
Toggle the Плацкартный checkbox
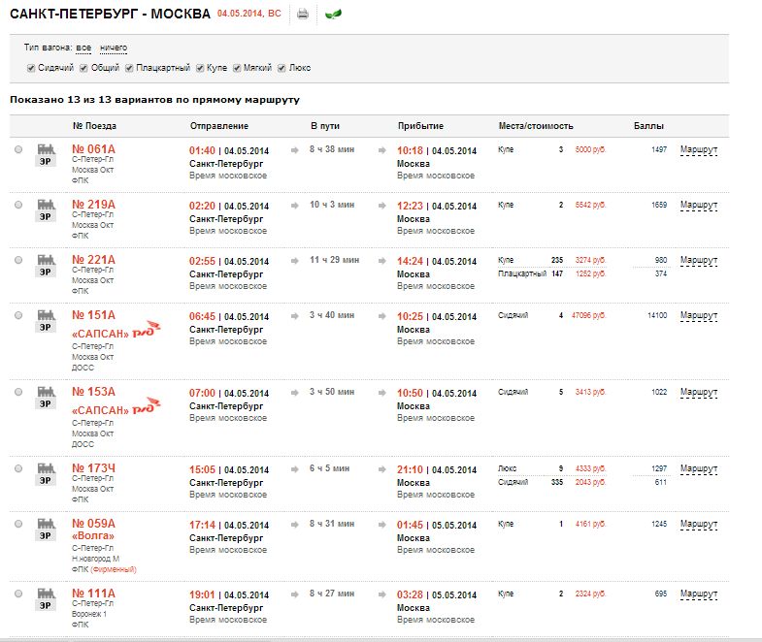point(129,68)
